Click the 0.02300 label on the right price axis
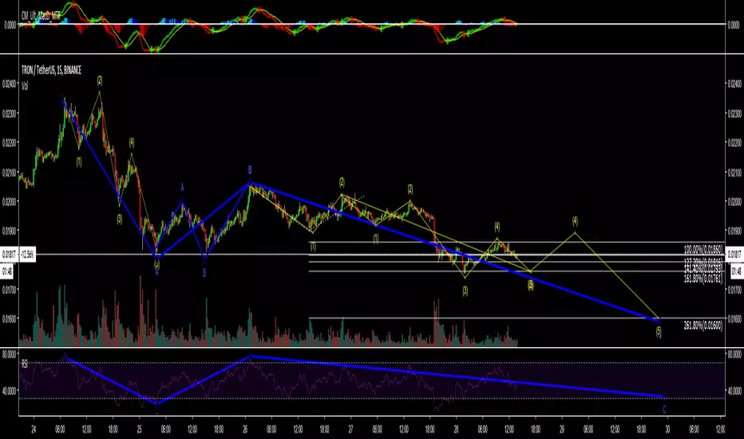The height and width of the screenshot is (439, 744). click(734, 113)
